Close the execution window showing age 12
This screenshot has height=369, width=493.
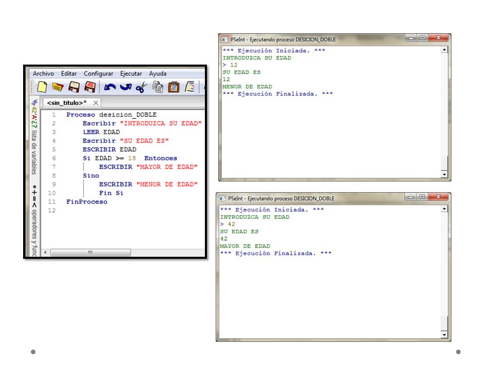[439, 38]
